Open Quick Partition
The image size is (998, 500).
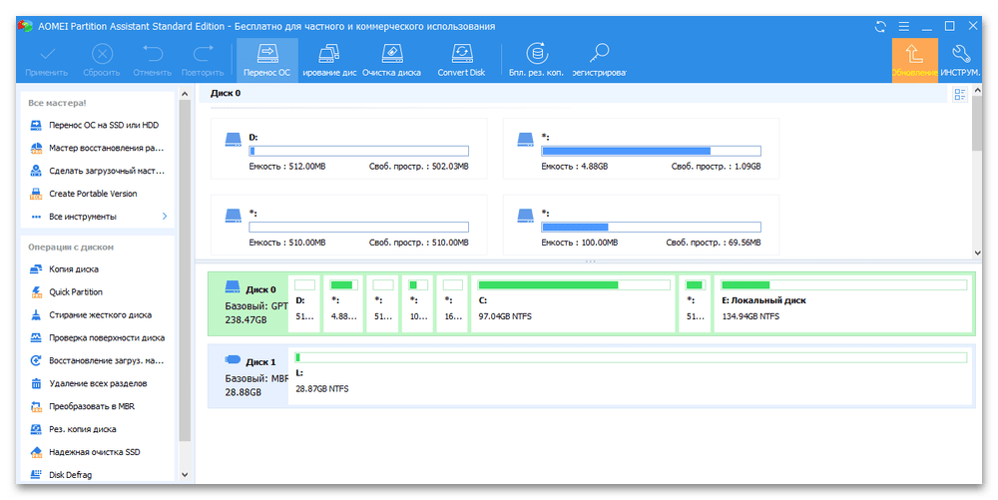point(66,292)
